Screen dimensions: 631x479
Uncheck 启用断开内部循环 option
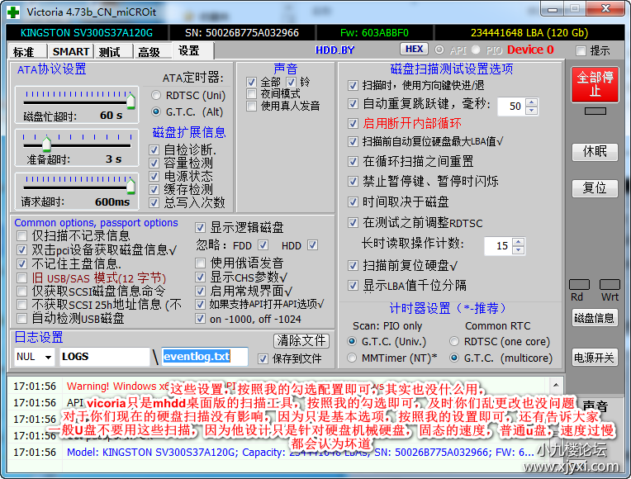tap(353, 123)
